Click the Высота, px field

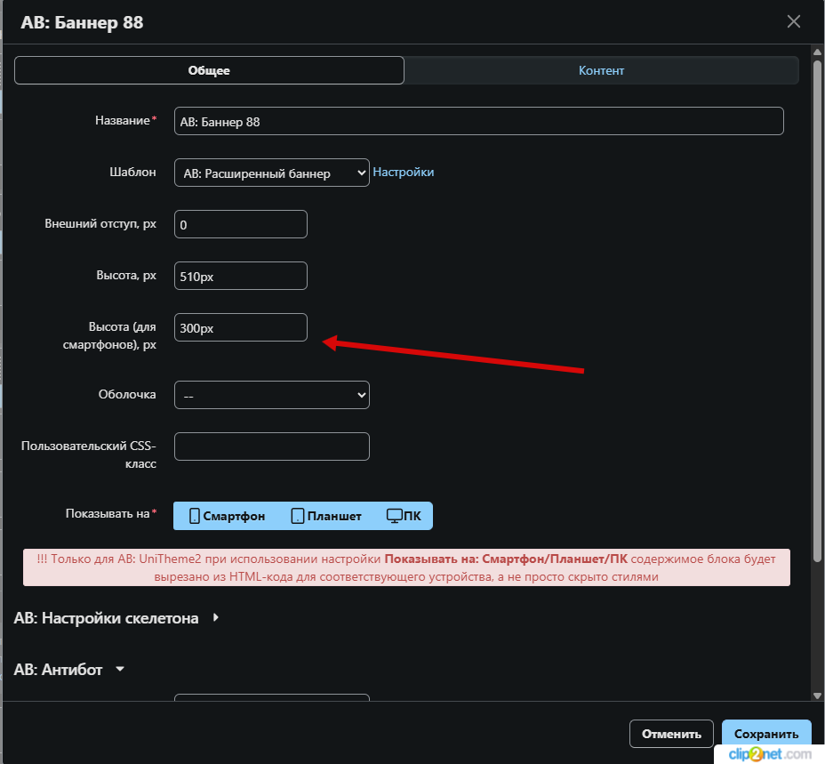(x=240, y=276)
